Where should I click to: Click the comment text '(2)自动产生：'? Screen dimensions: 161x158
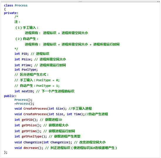click(x=27, y=39)
